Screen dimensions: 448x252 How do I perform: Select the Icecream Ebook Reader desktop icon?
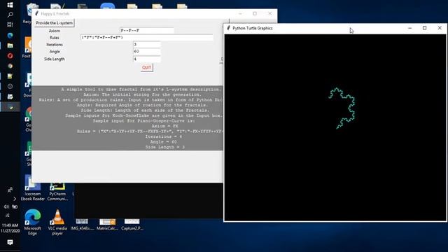(x=33, y=188)
